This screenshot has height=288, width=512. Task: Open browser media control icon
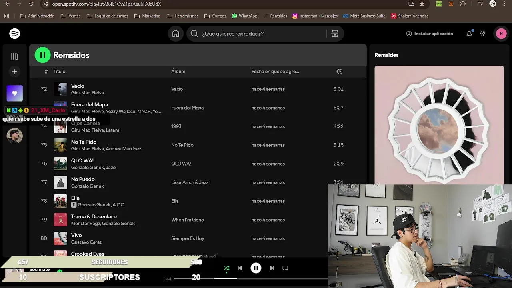[481, 4]
